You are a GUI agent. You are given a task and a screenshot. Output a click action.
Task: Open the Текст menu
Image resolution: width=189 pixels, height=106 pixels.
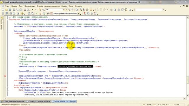coord(21,6)
